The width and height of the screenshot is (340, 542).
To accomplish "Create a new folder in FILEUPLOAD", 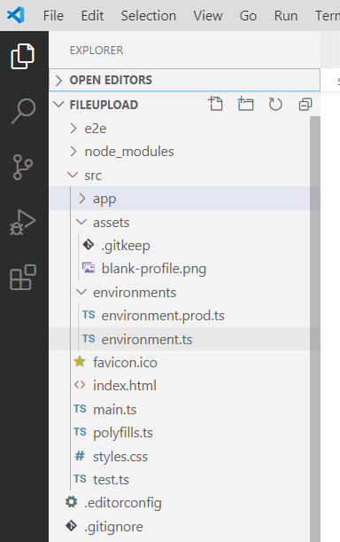I will pyautogui.click(x=245, y=104).
